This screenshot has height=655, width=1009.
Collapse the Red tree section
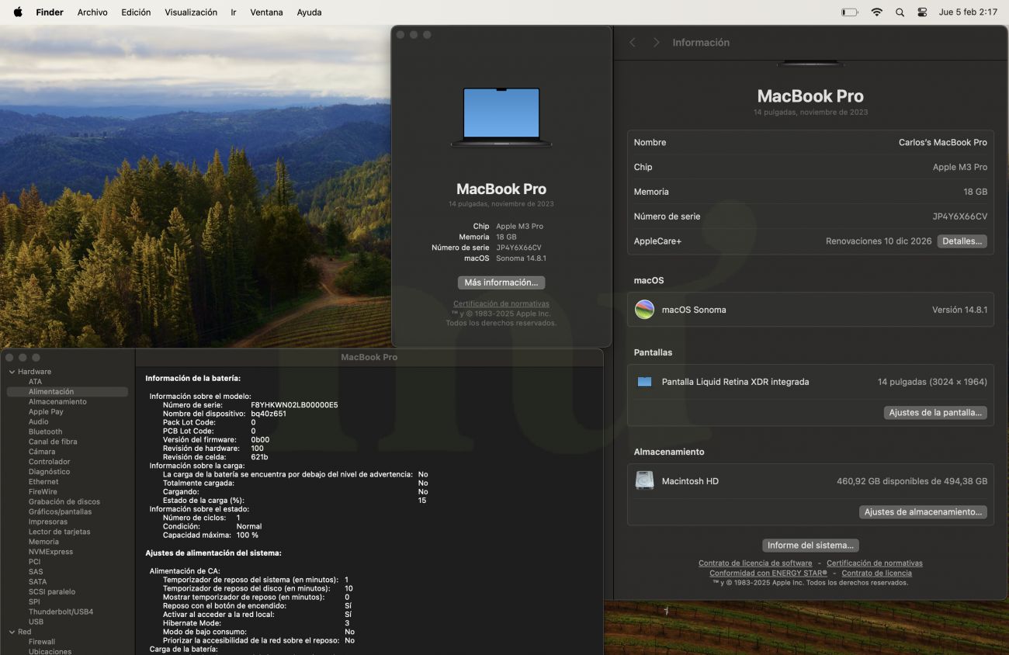click(x=12, y=632)
